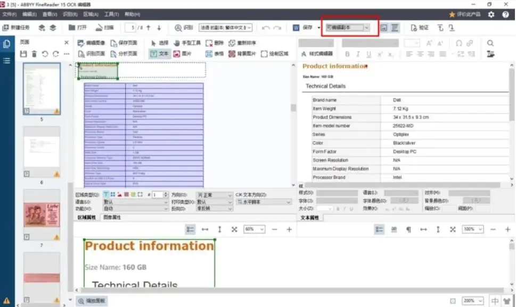
Task: Click the save icon in pages panel
Action: [23, 54]
